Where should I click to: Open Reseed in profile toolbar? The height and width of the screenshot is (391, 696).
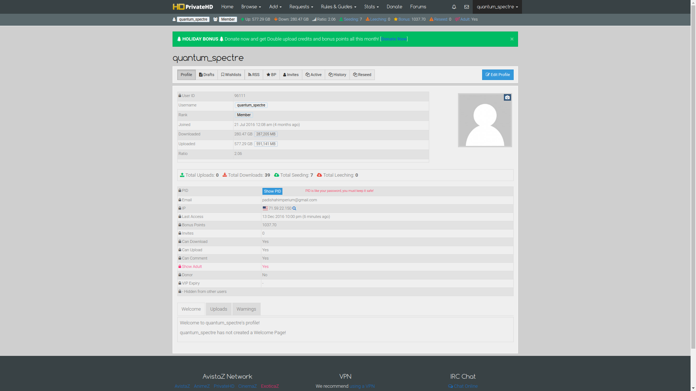(362, 75)
